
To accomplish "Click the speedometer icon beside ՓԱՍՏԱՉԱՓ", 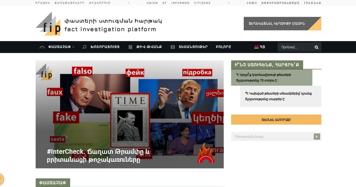I will click(42, 47).
